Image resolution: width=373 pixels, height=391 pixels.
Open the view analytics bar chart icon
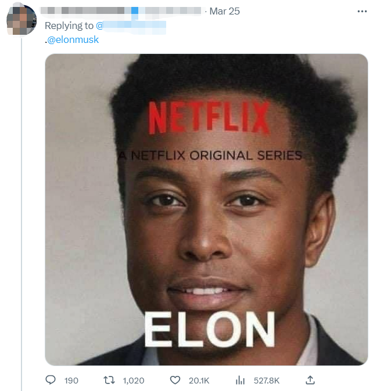click(x=240, y=380)
